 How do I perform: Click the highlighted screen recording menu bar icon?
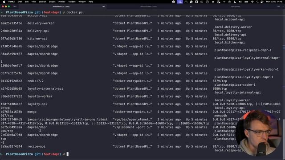point(180,2)
